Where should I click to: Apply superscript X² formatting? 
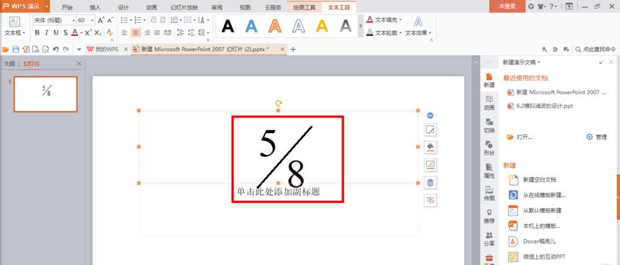88,33
